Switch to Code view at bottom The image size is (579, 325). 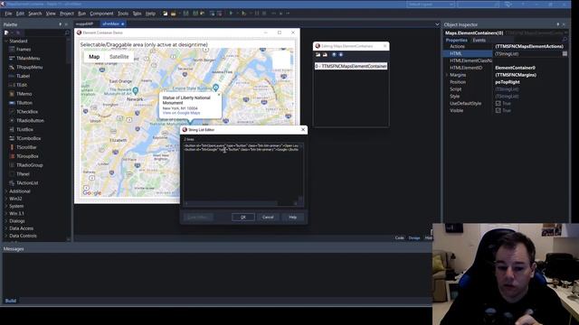coord(399,238)
